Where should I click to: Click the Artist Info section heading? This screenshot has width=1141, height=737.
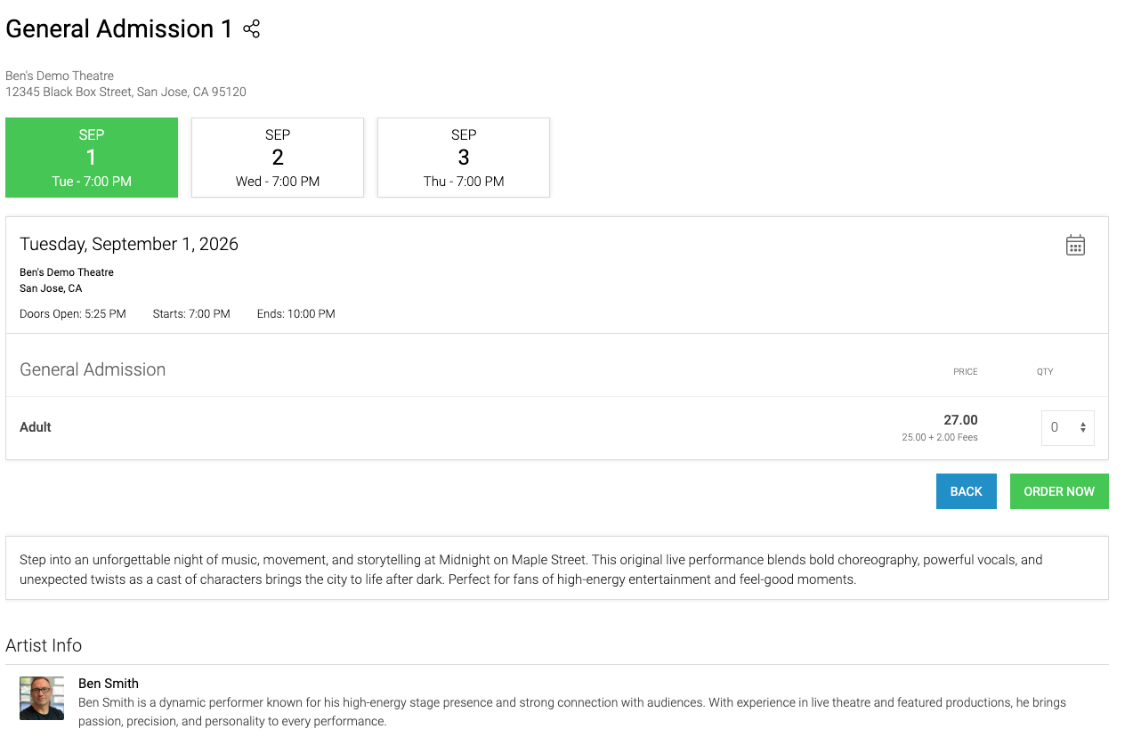click(44, 645)
